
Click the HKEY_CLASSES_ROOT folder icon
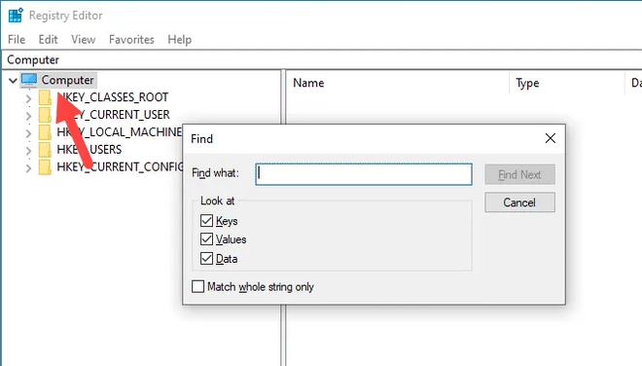point(45,97)
